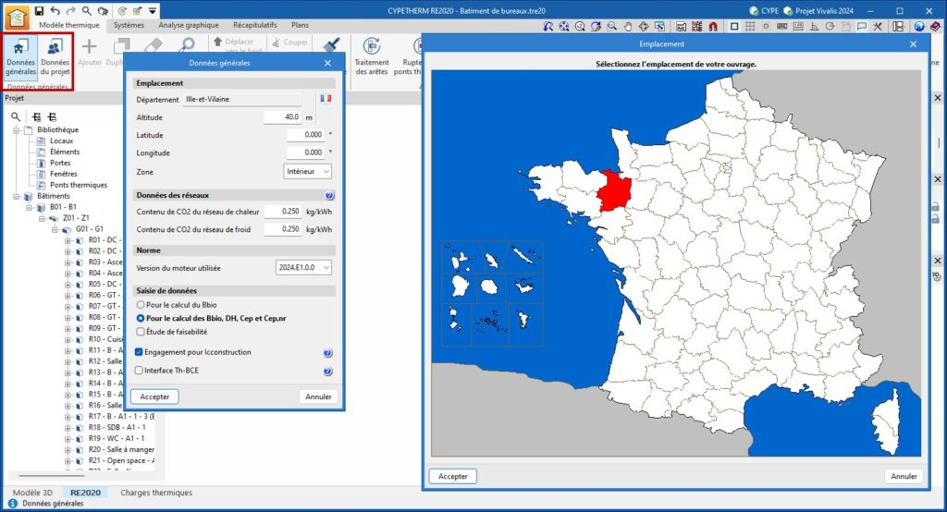Select 'Pour le calcul du Bbio' radio option
The width and height of the screenshot is (947, 512).
click(141, 305)
